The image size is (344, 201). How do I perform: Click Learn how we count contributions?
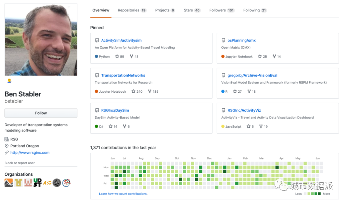(123, 194)
